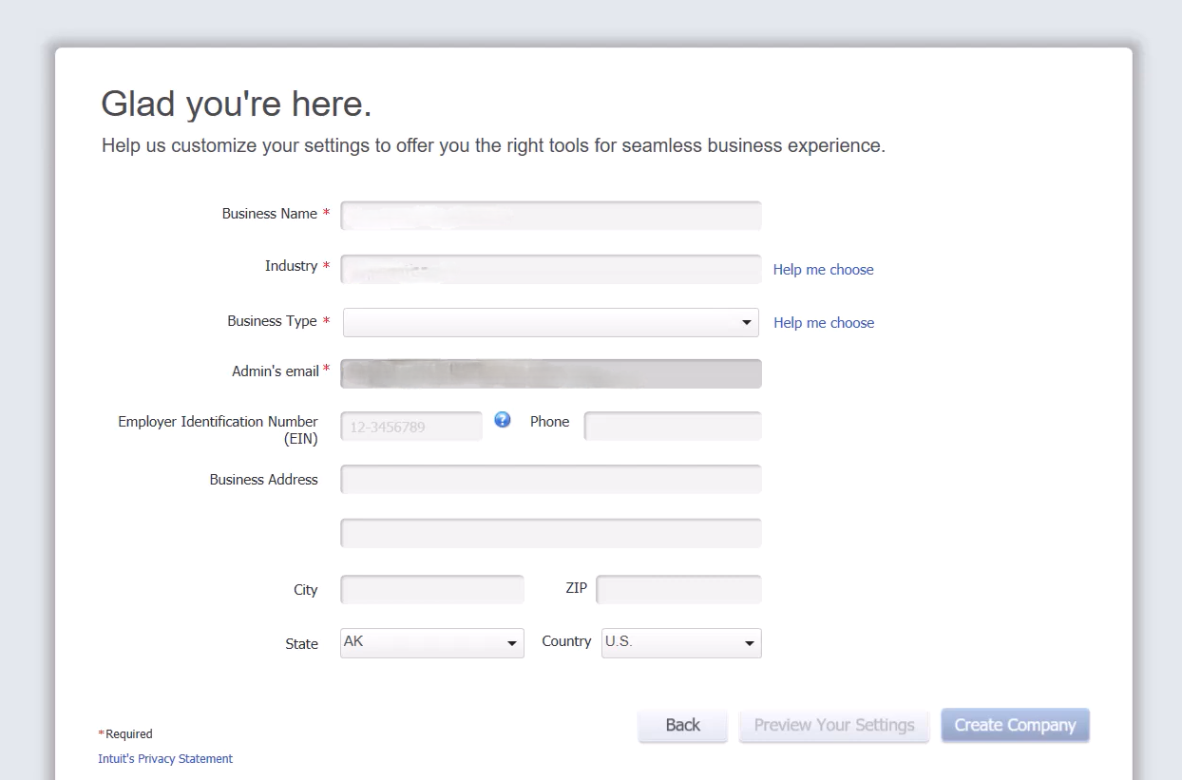The image size is (1182, 780).
Task: Focus the City input field
Action: click(x=432, y=590)
